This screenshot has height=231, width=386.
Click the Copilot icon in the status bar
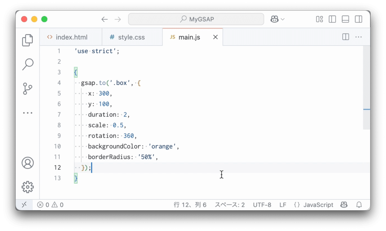[344, 205]
